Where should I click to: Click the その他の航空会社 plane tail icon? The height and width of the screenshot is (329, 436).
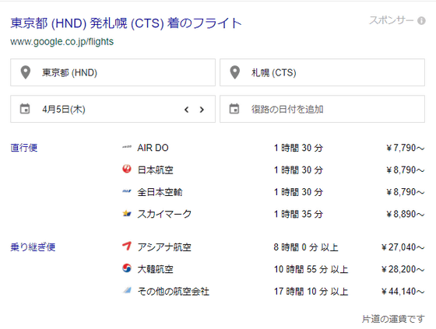[x=127, y=290]
